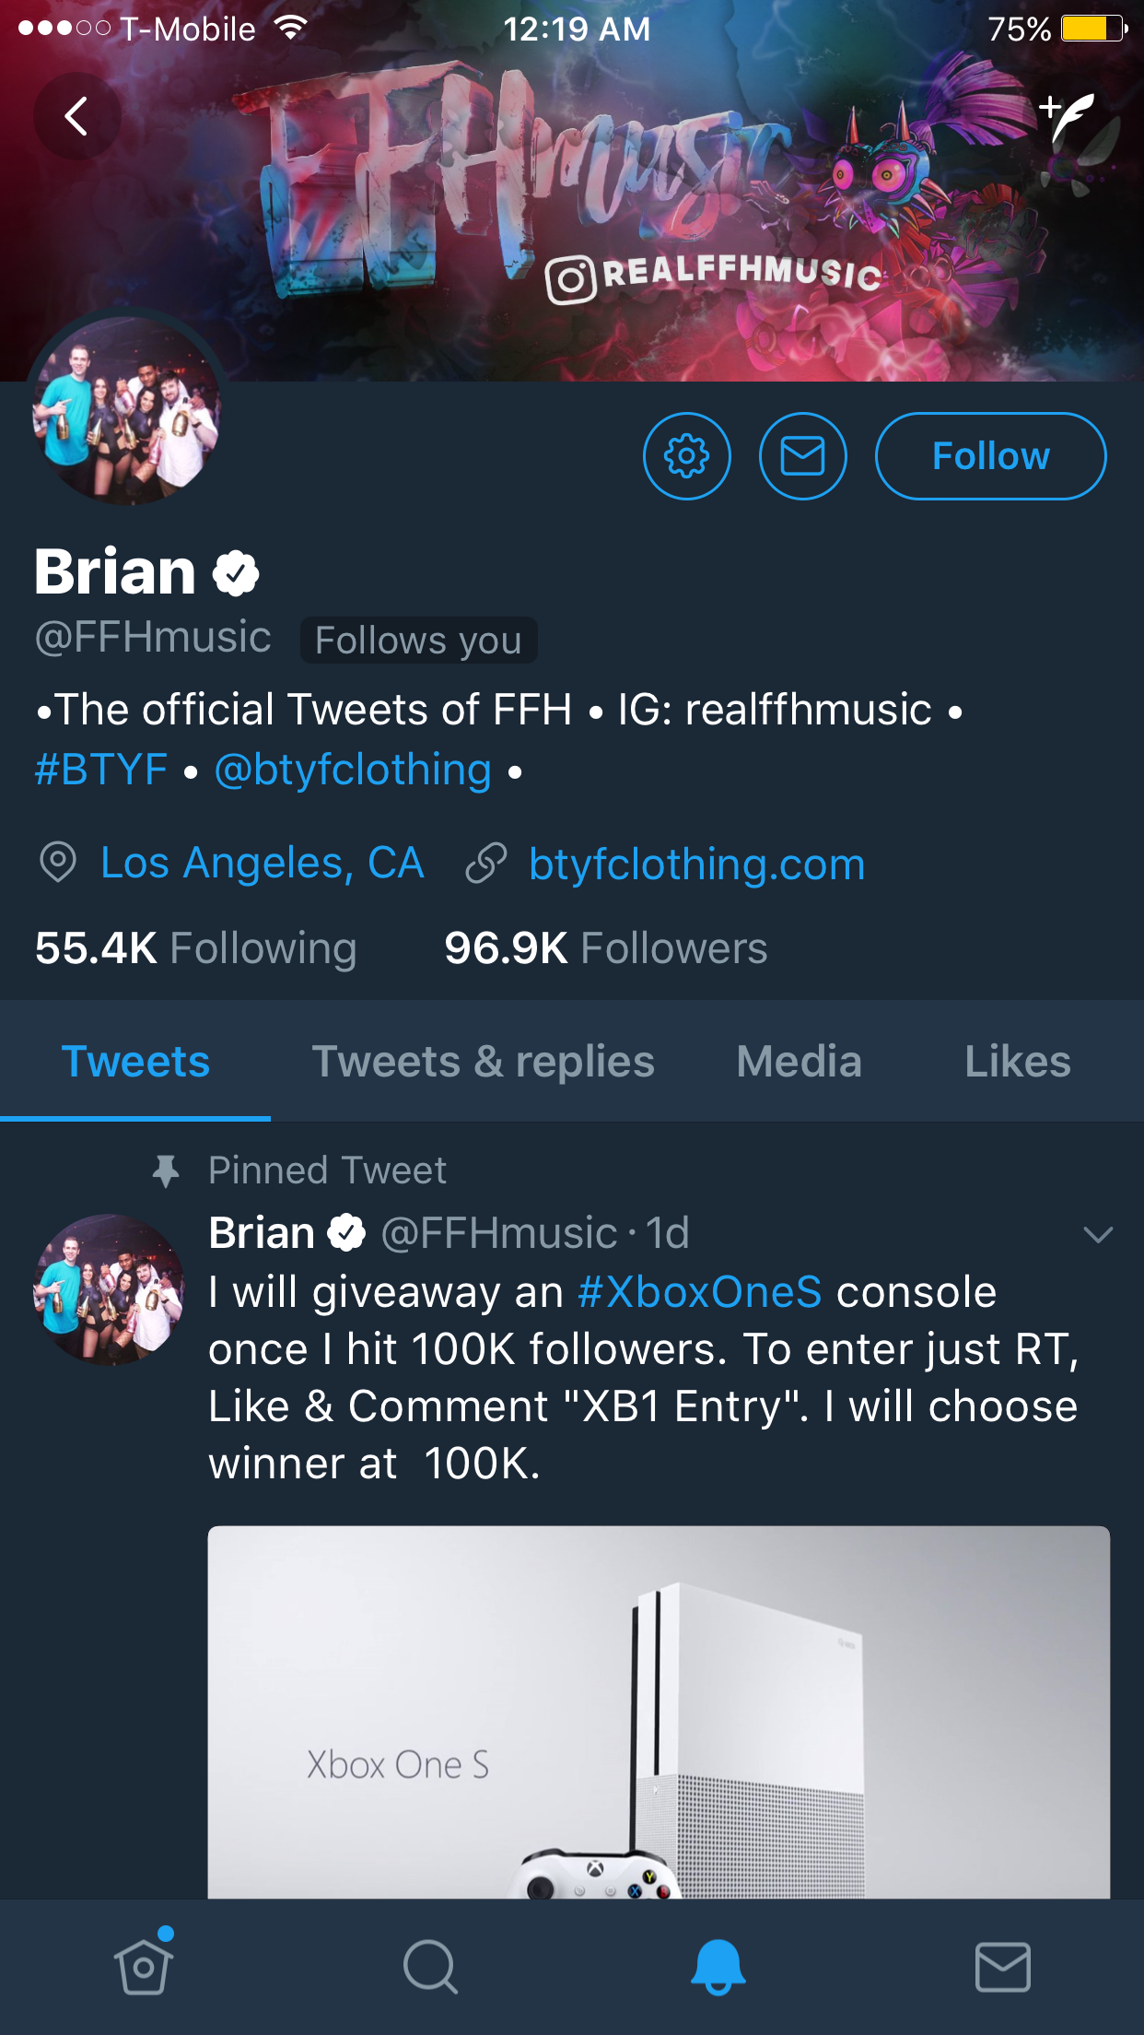Switch to the Likes tab
Image resolution: width=1144 pixels, height=2035 pixels.
click(1017, 1062)
